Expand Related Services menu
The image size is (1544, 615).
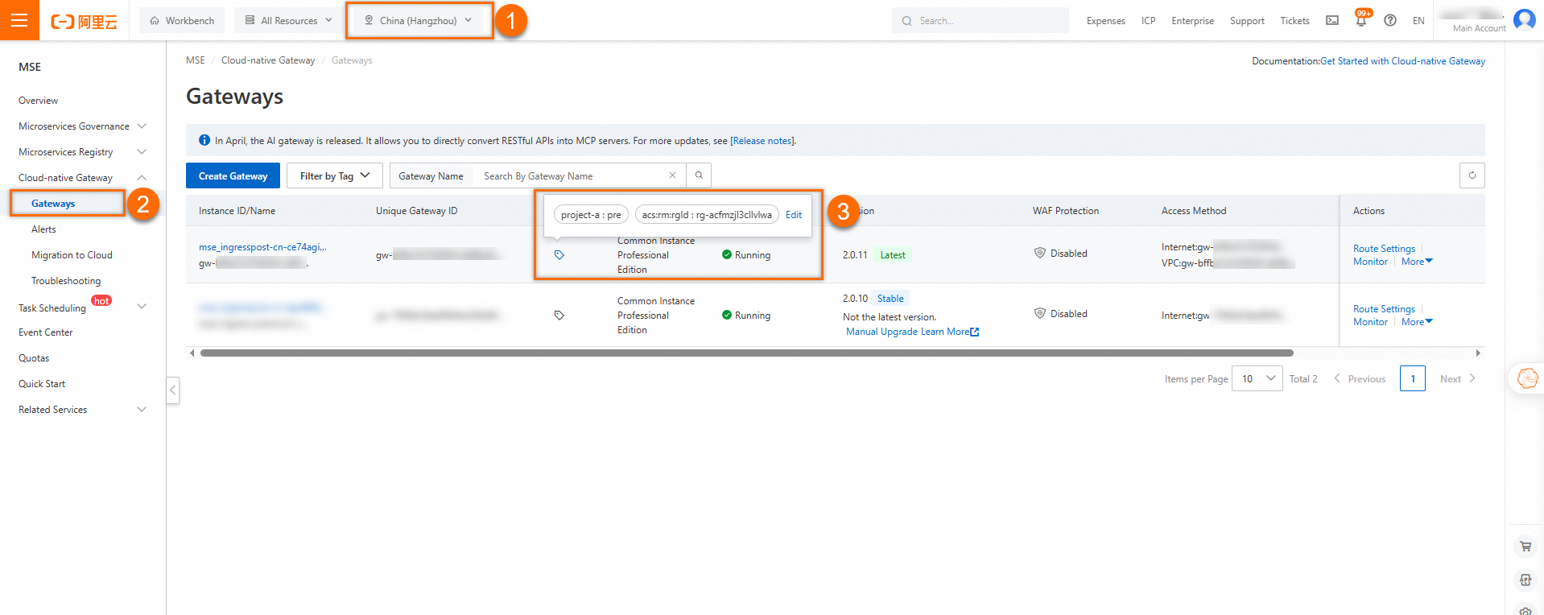point(142,410)
